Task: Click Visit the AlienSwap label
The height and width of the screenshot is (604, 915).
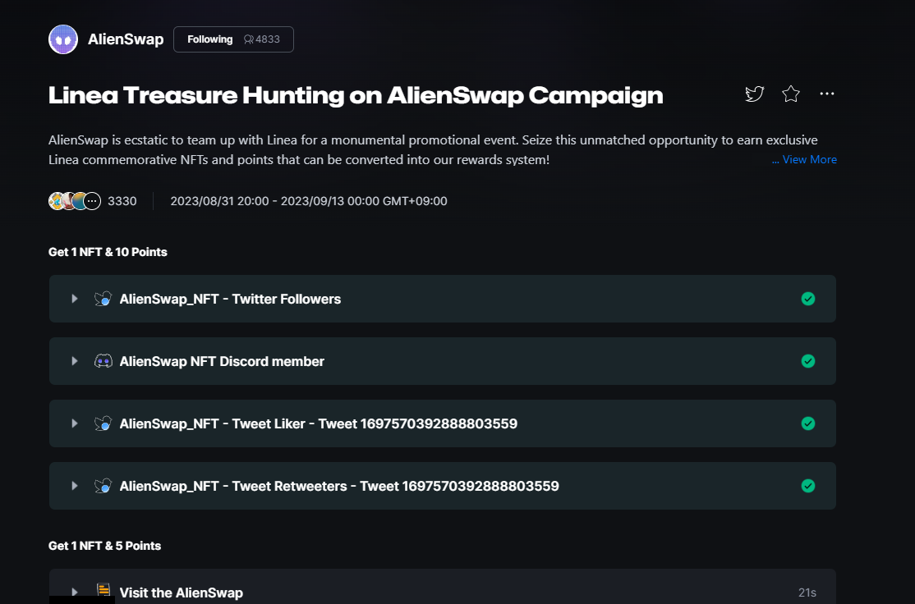Action: tap(181, 593)
